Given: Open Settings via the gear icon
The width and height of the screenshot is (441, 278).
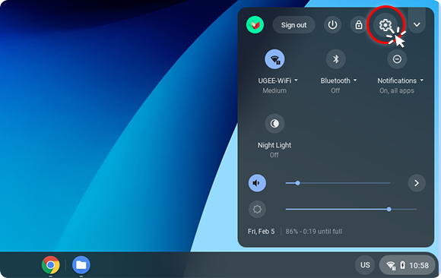Looking at the screenshot, I should coord(385,25).
